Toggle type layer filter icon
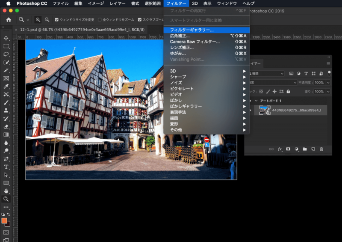The width and height of the screenshot is (342, 242). pyautogui.click(x=306, y=73)
